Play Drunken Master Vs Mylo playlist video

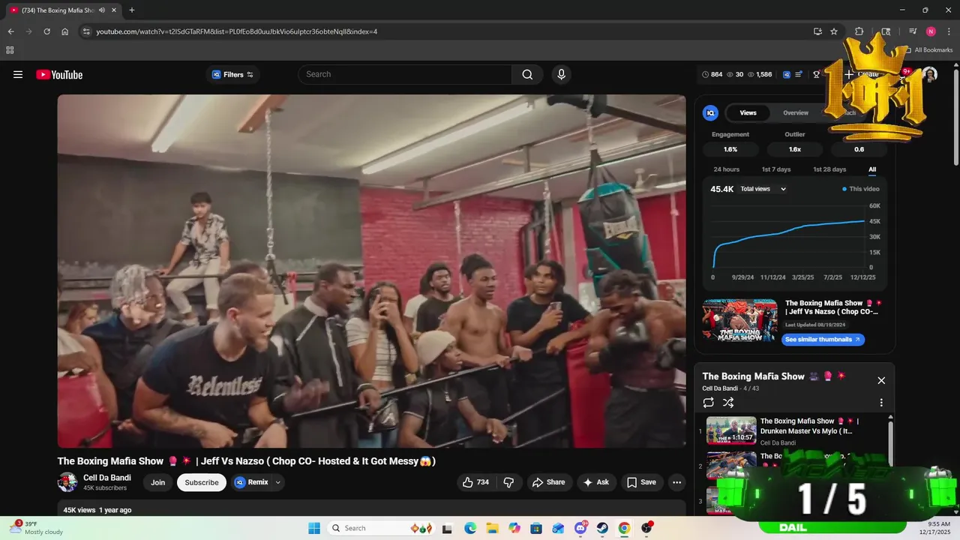(x=795, y=430)
